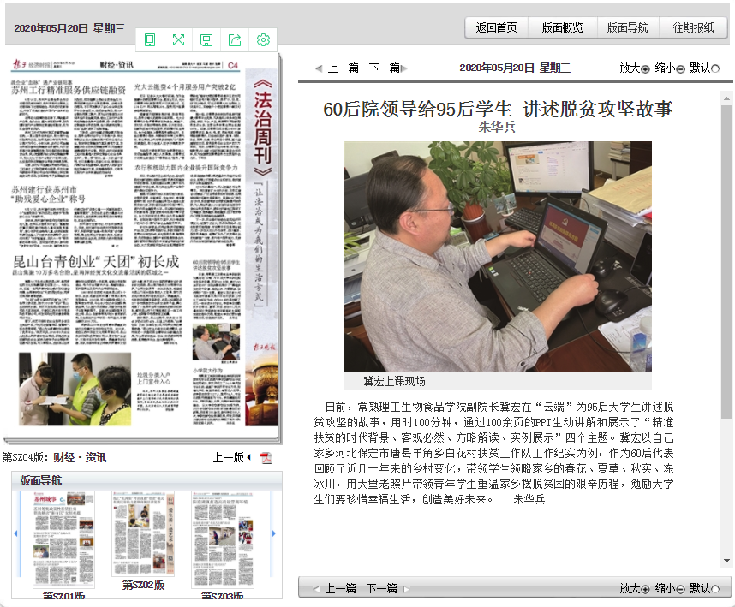Image resolution: width=735 pixels, height=607 pixels.
Task: Click 上一版 link below newspaper page
Action: (x=229, y=457)
